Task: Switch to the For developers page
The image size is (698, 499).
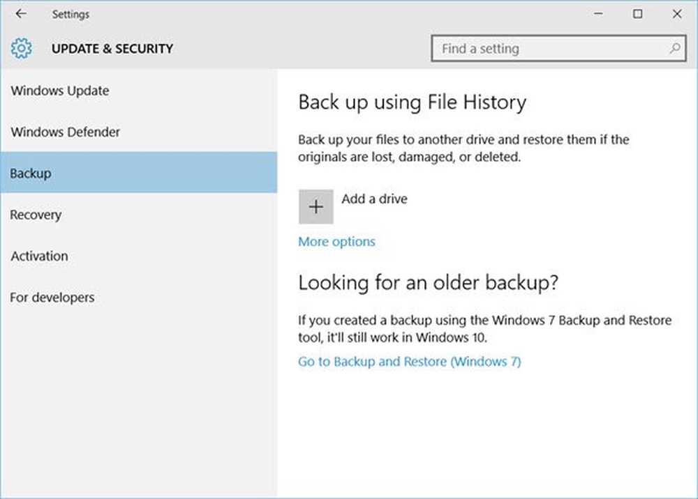Action: point(52,298)
